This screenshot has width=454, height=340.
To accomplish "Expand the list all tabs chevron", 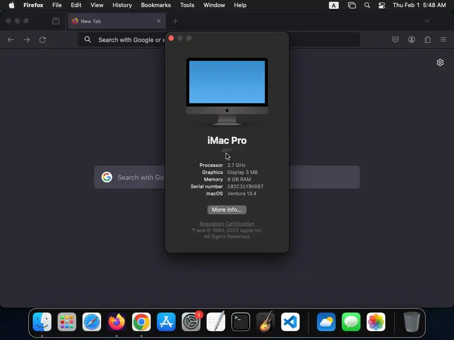I will (427, 21).
